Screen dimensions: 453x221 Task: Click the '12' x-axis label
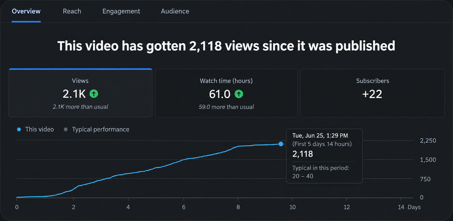(x=347, y=207)
